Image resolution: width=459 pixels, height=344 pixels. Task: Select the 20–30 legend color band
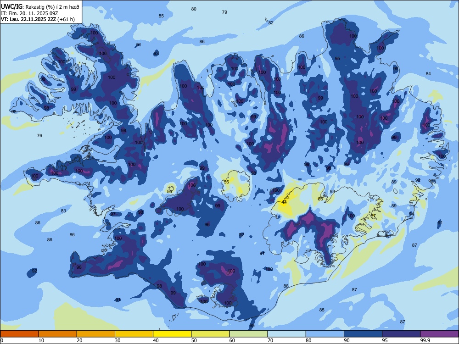pyautogui.click(x=96, y=334)
